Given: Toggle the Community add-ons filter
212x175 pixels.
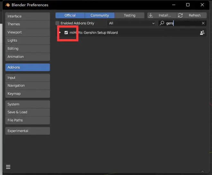Looking at the screenshot, I should (100, 15).
